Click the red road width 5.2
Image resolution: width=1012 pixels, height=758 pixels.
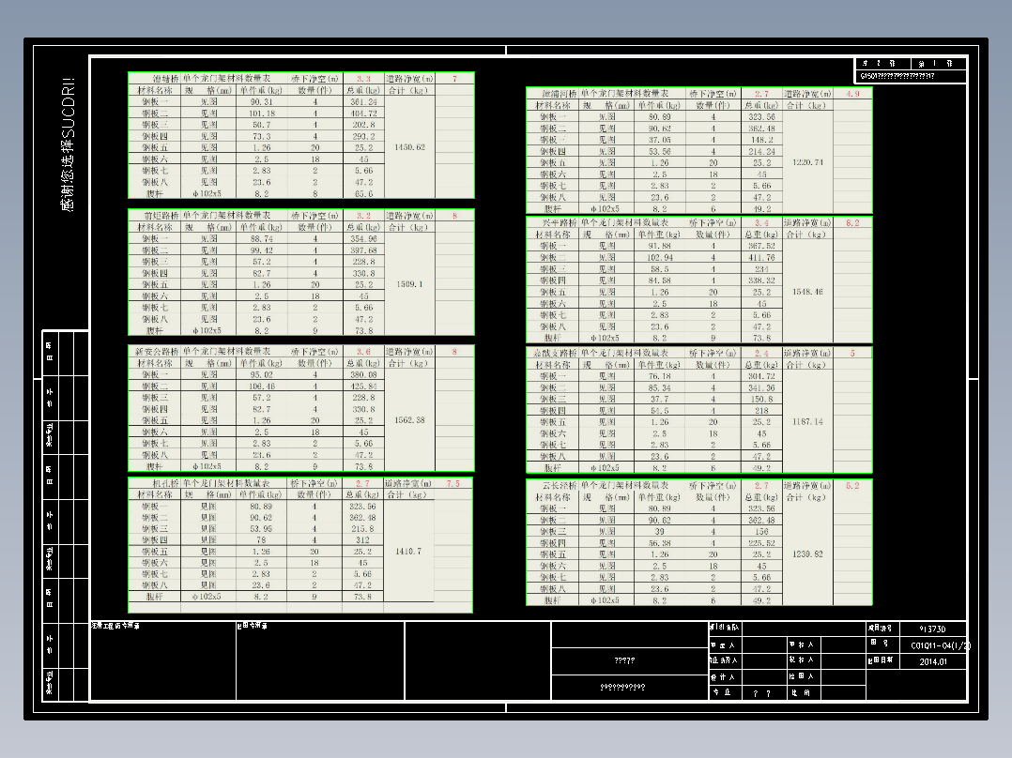coord(852,486)
